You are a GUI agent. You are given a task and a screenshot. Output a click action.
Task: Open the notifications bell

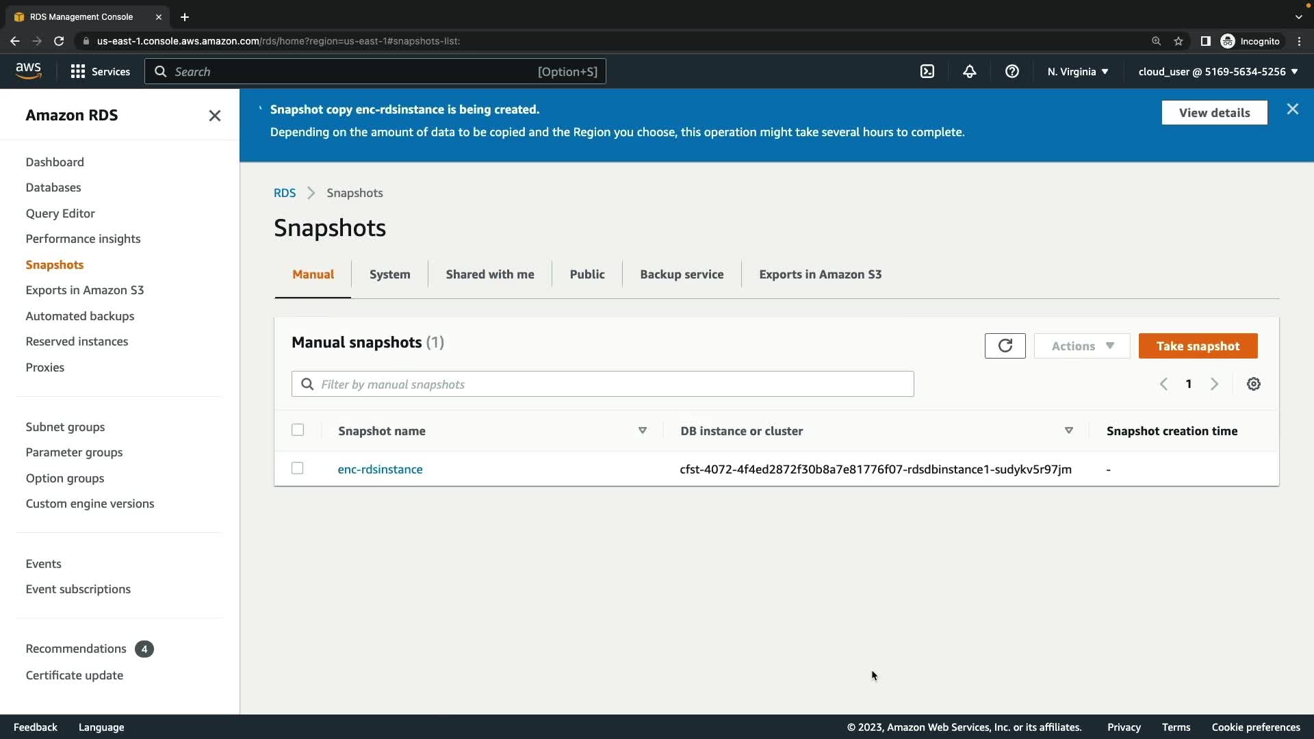point(969,71)
